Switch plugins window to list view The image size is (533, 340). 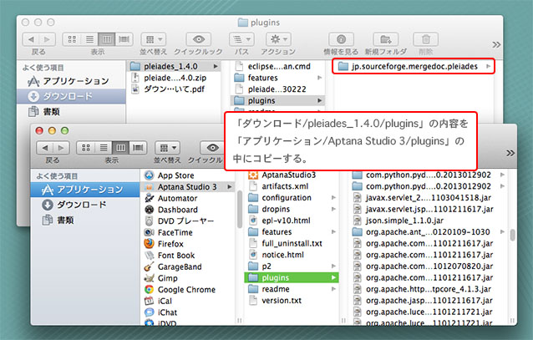[89, 39]
